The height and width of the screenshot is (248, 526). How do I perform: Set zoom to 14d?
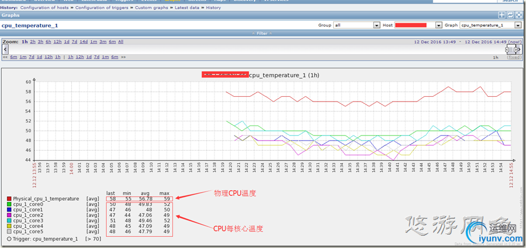click(84, 41)
